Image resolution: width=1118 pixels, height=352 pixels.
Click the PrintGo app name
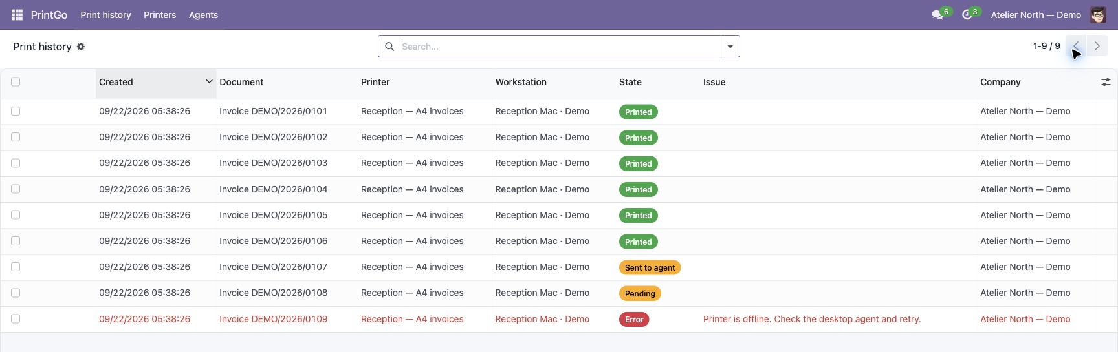[x=49, y=15]
